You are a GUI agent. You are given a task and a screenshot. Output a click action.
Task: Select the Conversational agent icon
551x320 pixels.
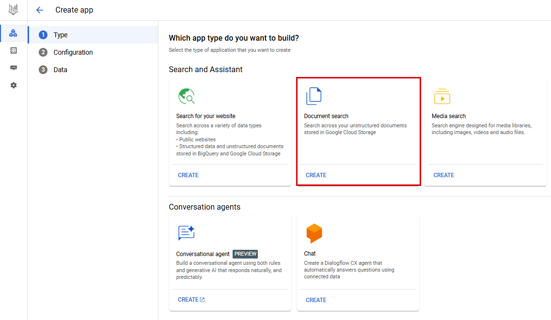[x=187, y=233]
